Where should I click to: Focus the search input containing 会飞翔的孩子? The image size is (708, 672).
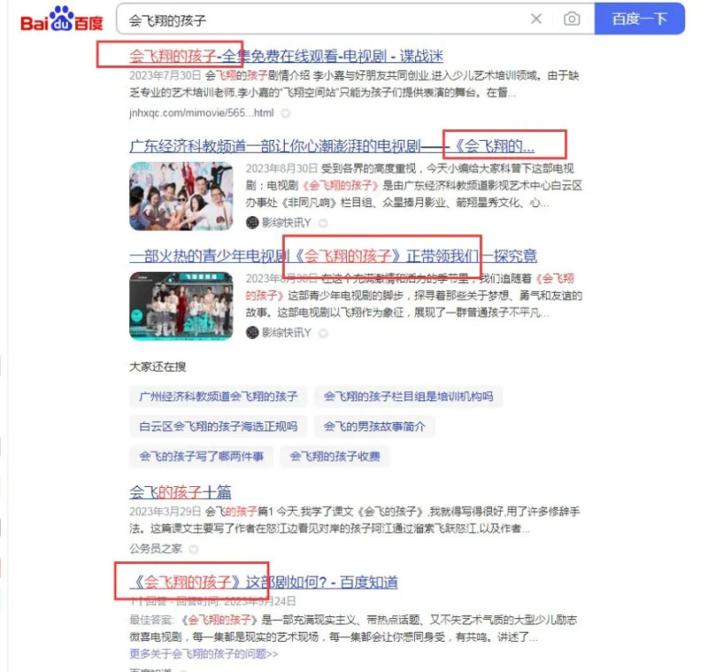click(x=325, y=19)
